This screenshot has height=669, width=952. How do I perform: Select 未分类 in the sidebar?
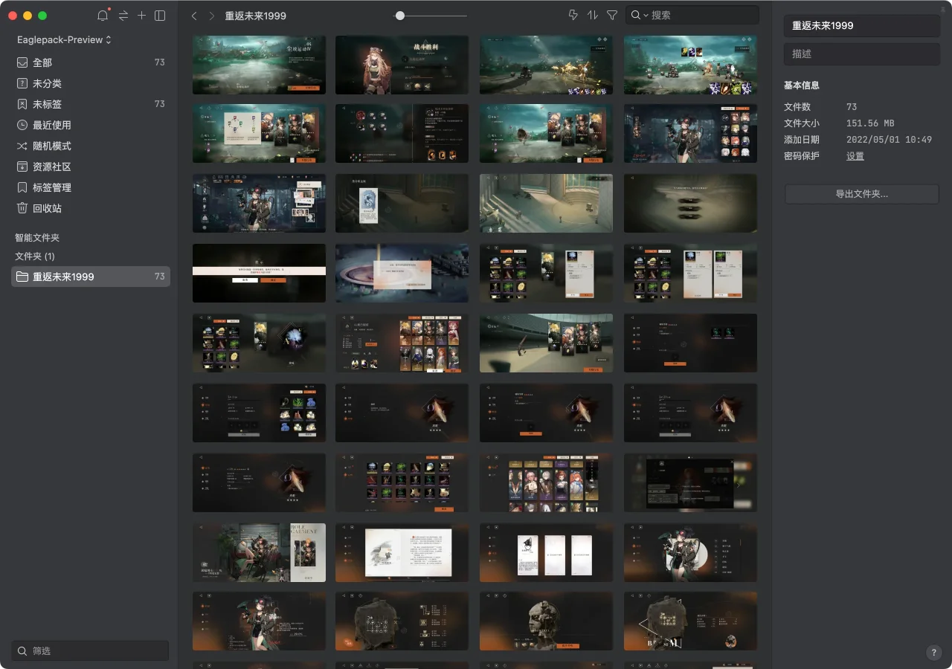(x=47, y=83)
